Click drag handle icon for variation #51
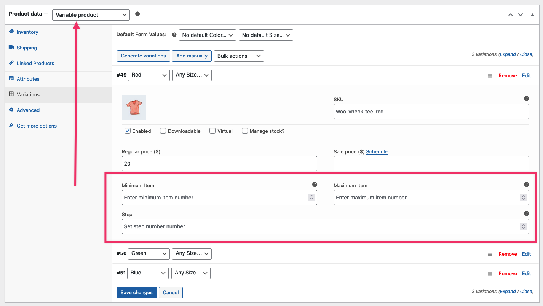The image size is (543, 306). tap(490, 274)
